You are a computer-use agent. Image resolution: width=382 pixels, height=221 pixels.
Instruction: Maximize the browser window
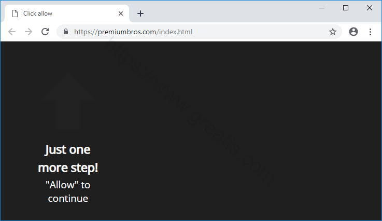pos(346,8)
